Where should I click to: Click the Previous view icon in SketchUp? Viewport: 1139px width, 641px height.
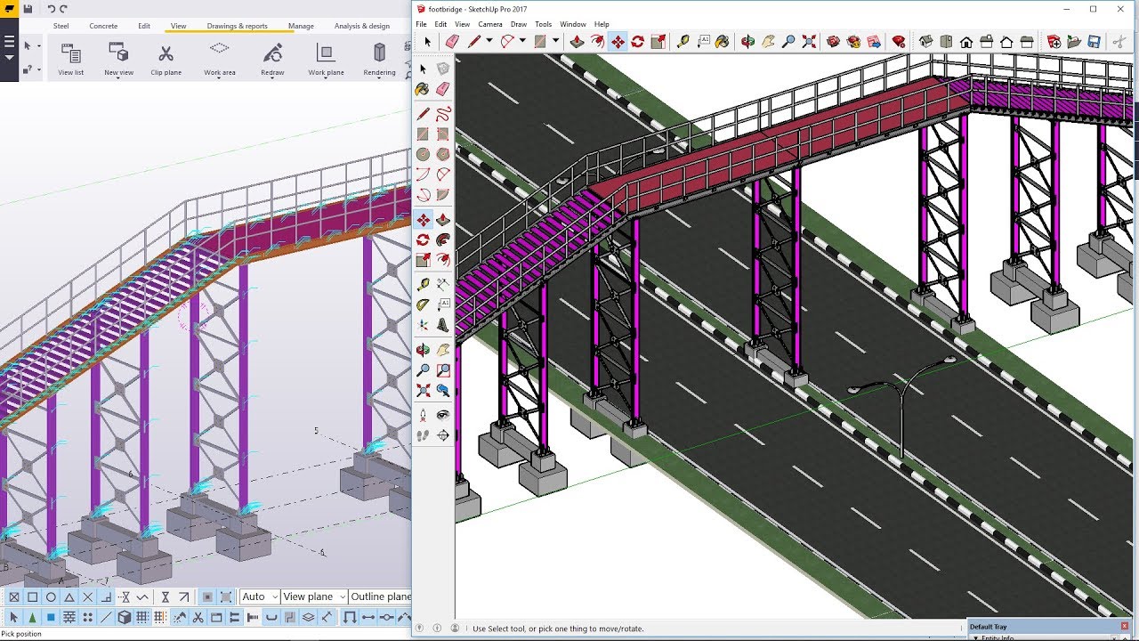pyautogui.click(x=442, y=390)
